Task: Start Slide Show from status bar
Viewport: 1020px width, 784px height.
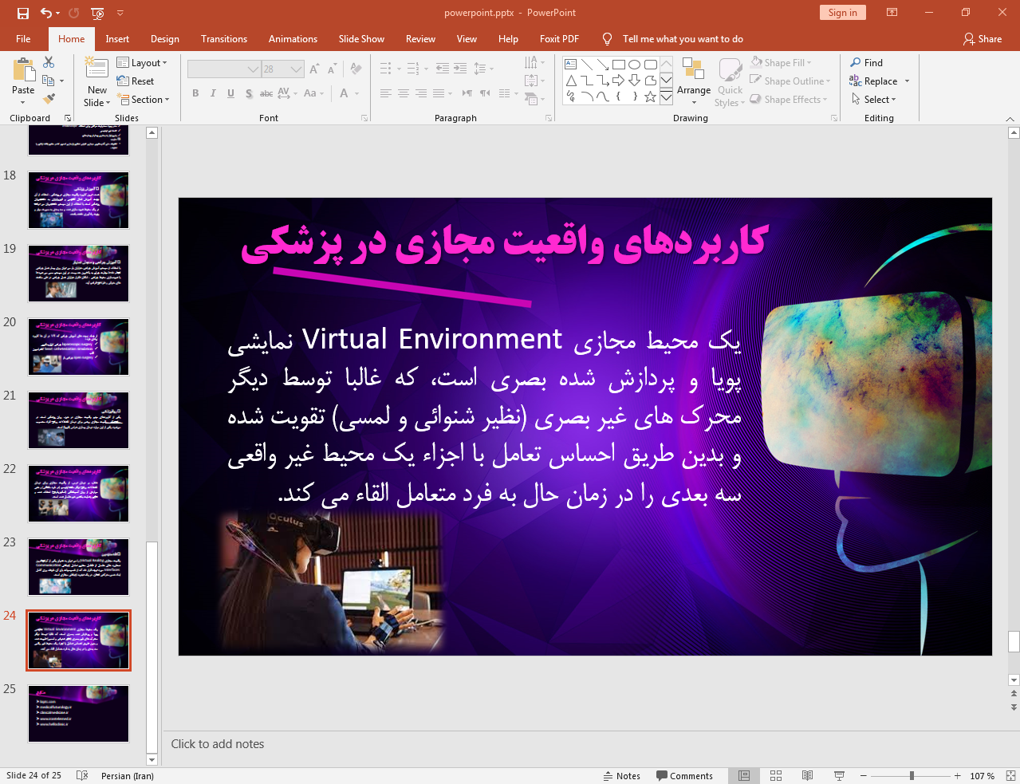Action: coord(839,775)
